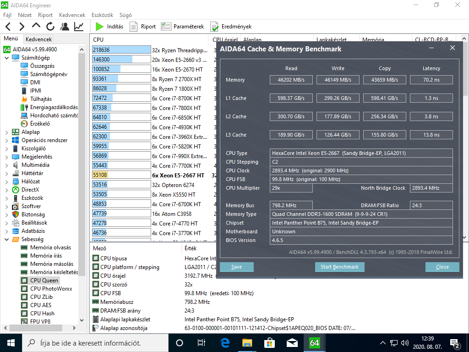Switch to the Menü tab

coord(11,38)
